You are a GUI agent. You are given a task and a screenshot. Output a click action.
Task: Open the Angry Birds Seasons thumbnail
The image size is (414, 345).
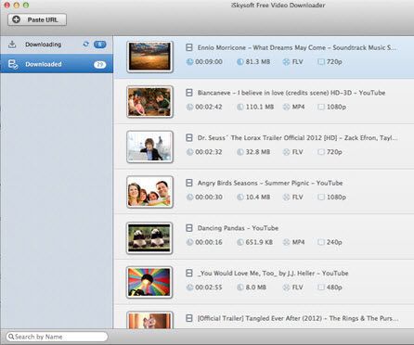click(149, 192)
